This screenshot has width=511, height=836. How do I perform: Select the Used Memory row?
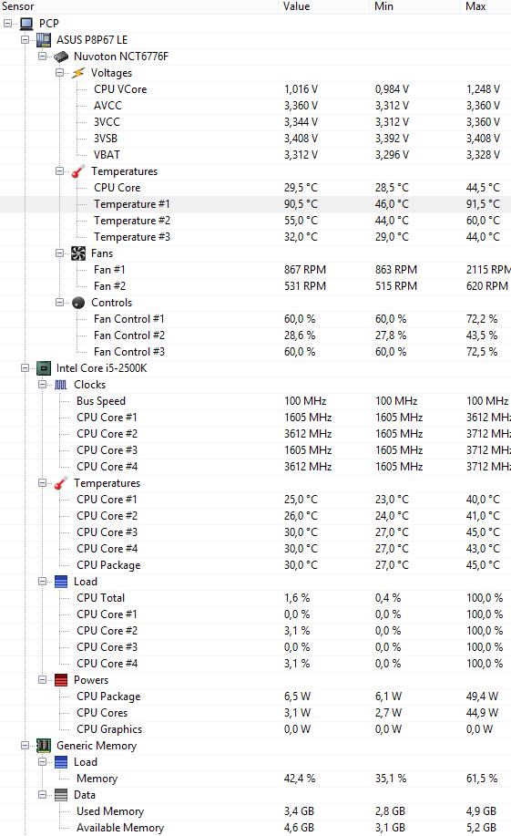255,811
